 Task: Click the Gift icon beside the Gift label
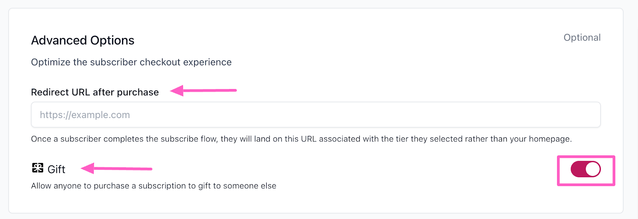[x=37, y=168]
